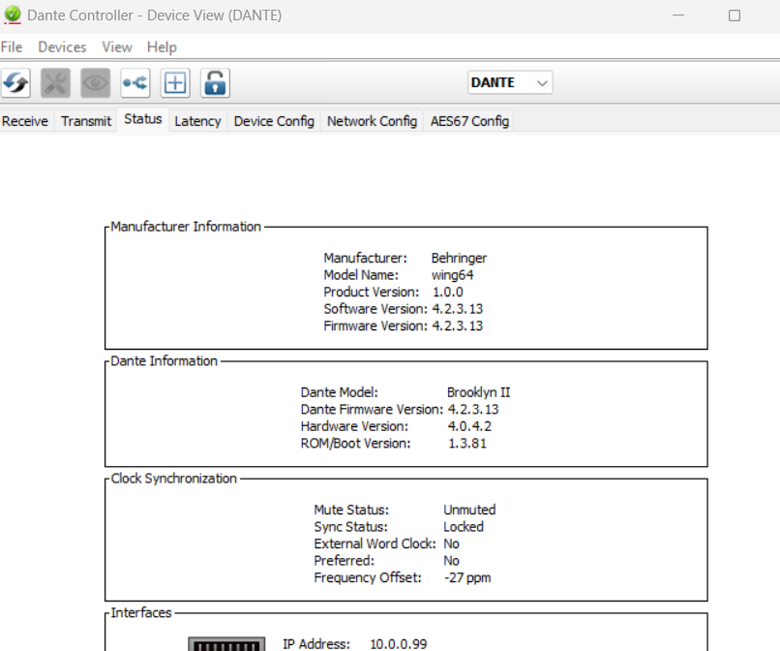Screen dimensions: 780x651
Task: Click the wrench web config toolbar icon
Action: pos(55,82)
